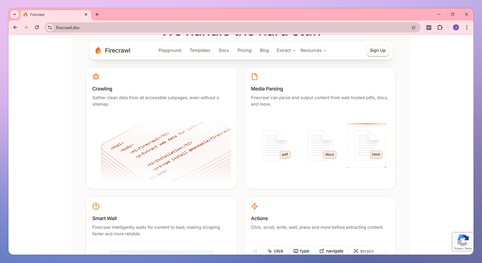Click the Crawling bug icon
The height and width of the screenshot is (263, 482).
point(96,76)
